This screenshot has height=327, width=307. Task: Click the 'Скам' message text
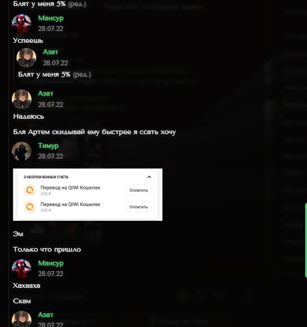(22, 301)
